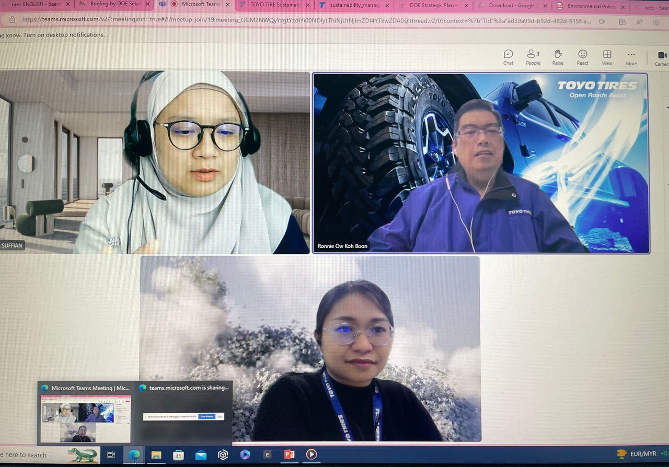Open the More actions menu
669x467 pixels.
tap(631, 57)
